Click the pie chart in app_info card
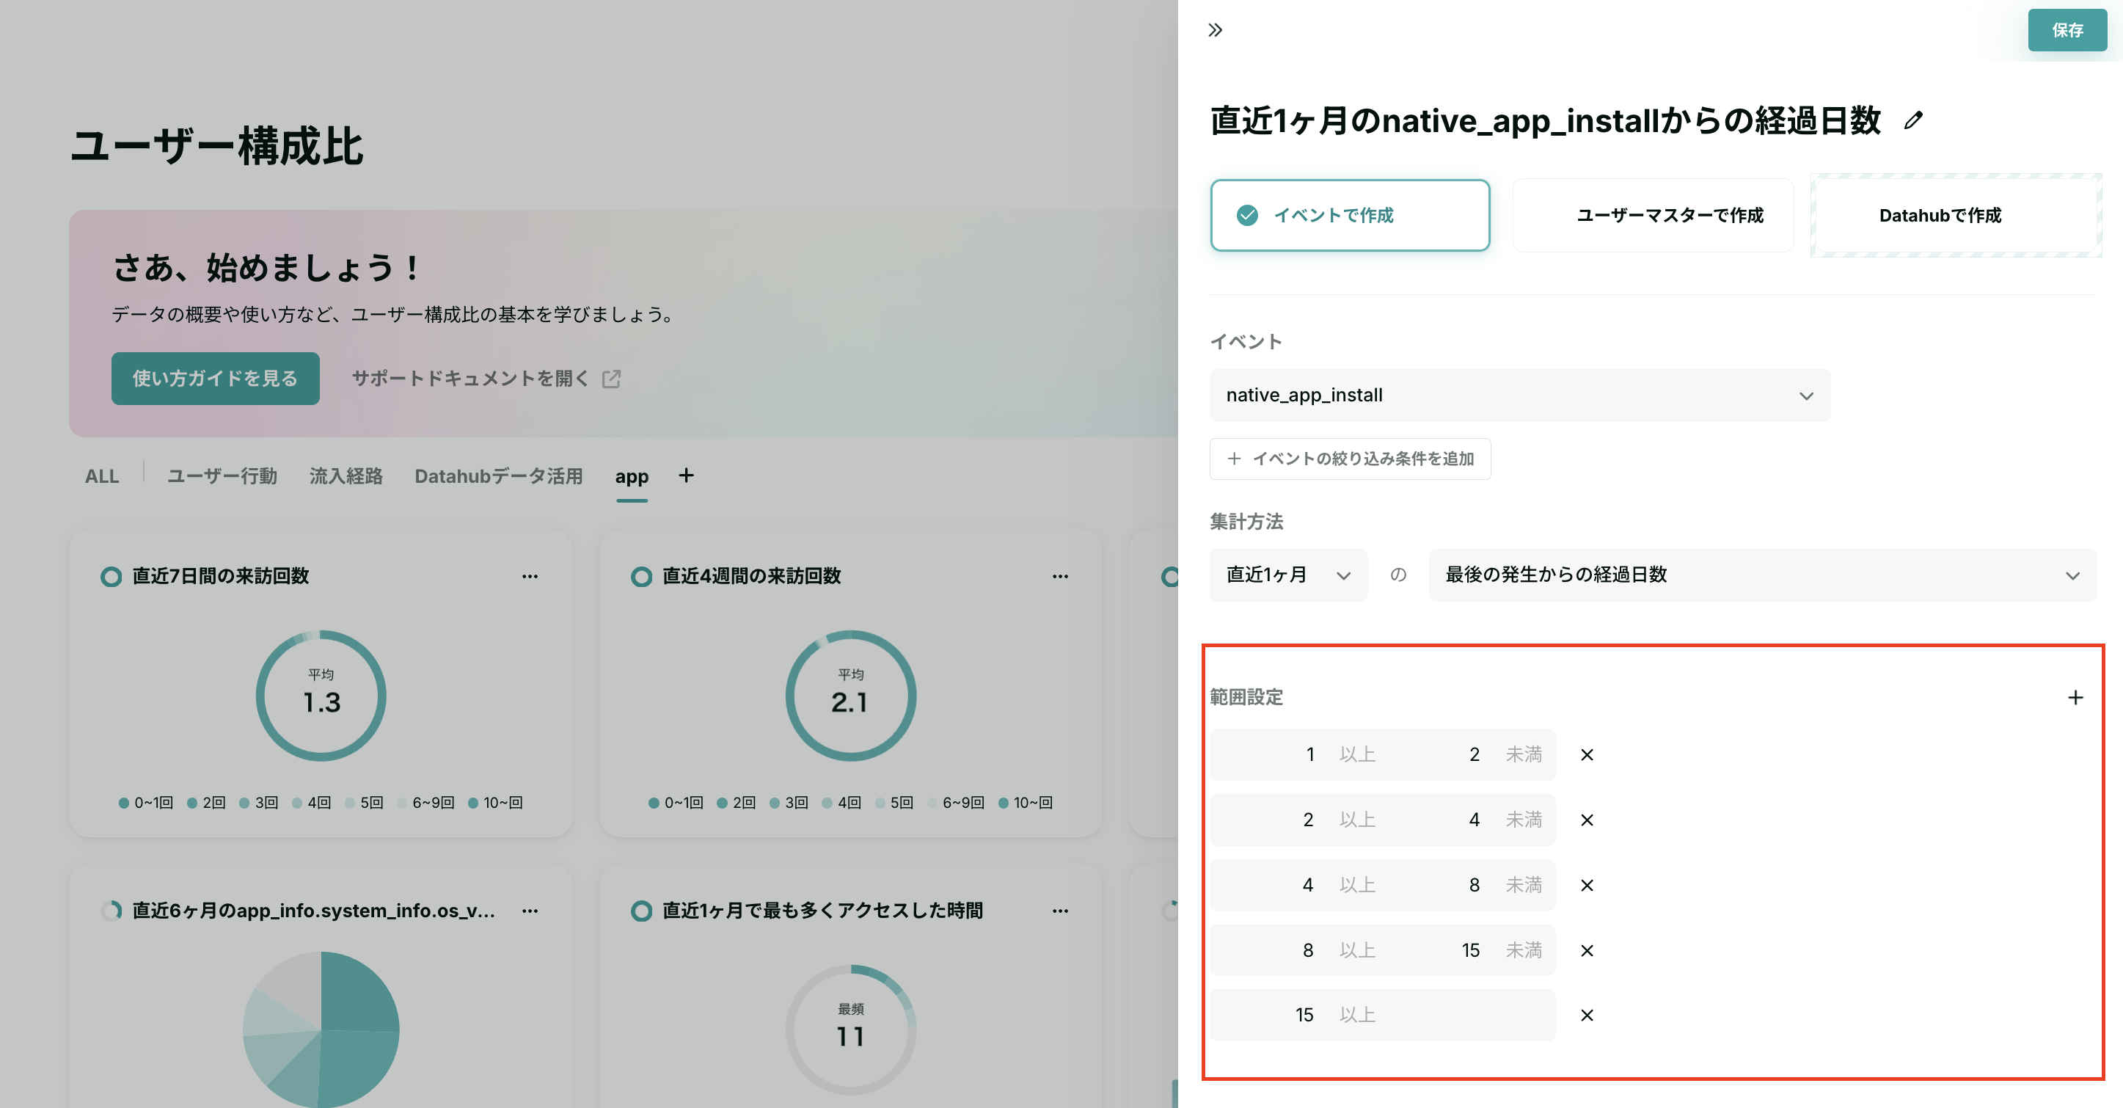This screenshot has height=1108, width=2123. [x=321, y=1029]
